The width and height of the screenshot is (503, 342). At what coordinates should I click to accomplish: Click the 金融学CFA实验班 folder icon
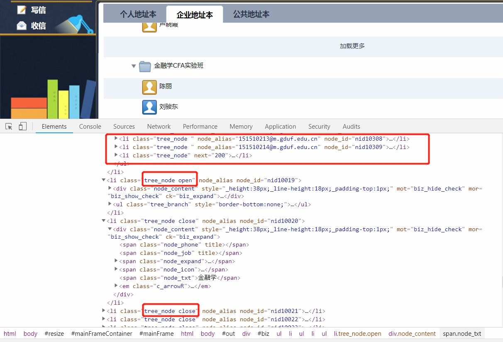pyautogui.click(x=145, y=66)
